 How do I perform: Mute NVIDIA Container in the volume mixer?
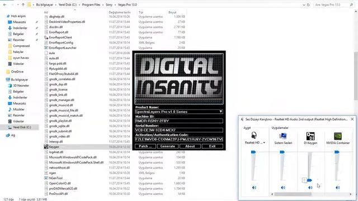pyautogui.click(x=337, y=188)
